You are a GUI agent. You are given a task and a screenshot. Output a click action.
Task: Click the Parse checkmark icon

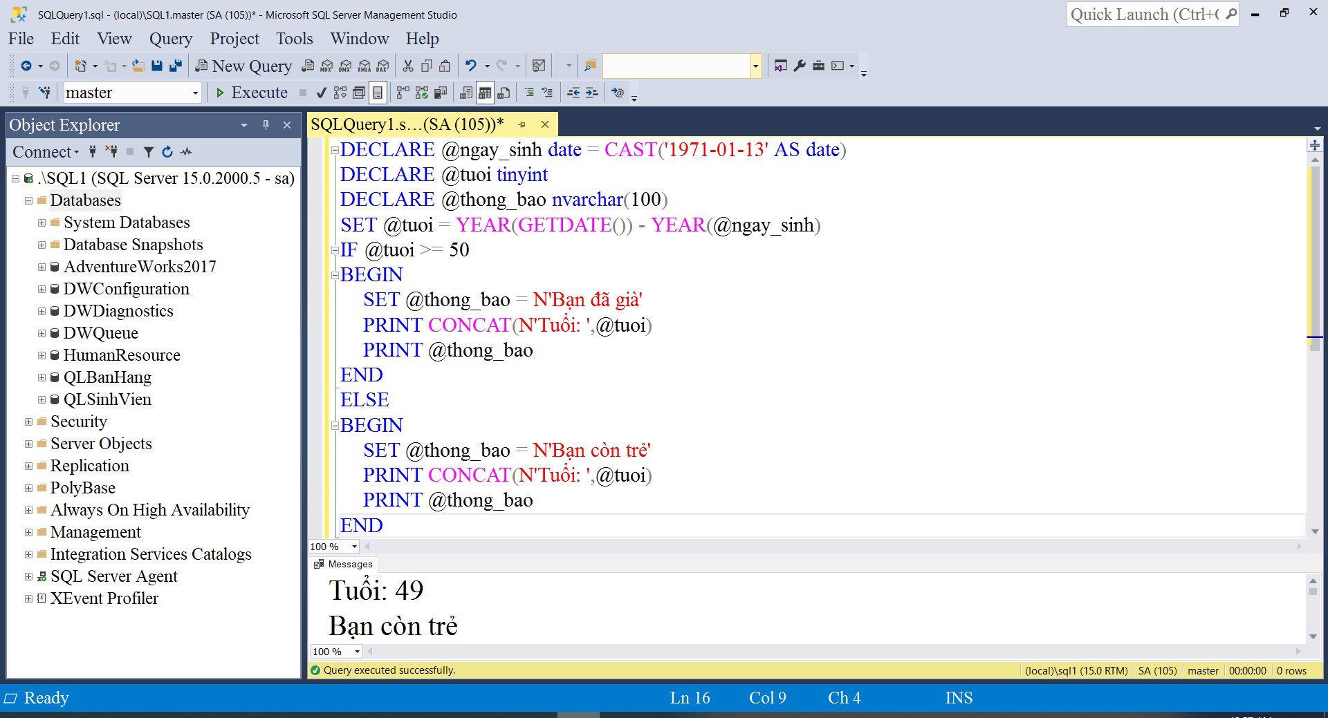(321, 93)
